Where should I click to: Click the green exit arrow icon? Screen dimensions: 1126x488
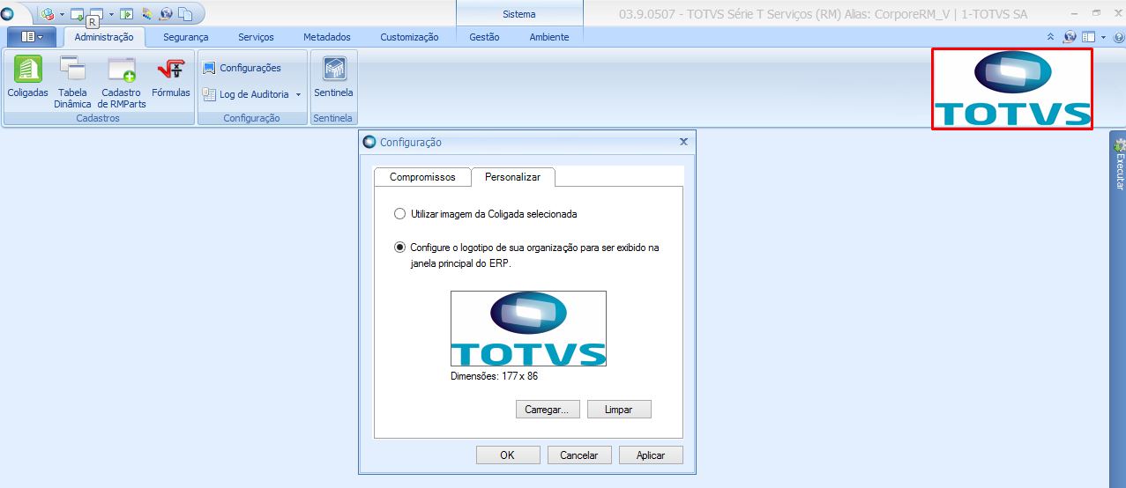[127, 13]
